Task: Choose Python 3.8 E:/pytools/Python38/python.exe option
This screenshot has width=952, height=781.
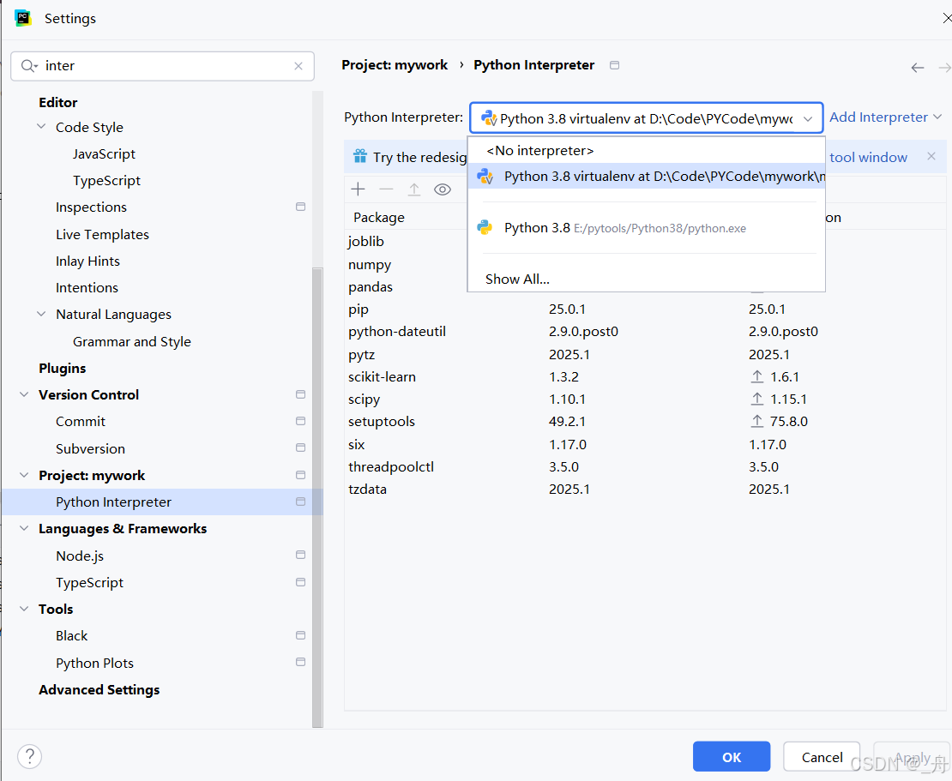Action: (646, 227)
